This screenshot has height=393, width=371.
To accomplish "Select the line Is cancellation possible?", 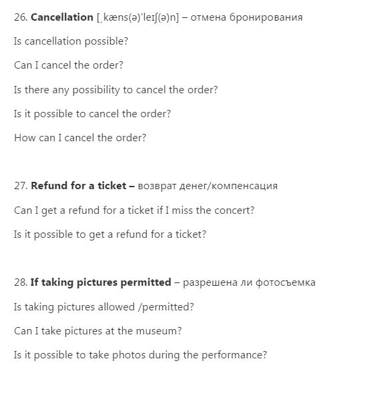I will [x=71, y=41].
